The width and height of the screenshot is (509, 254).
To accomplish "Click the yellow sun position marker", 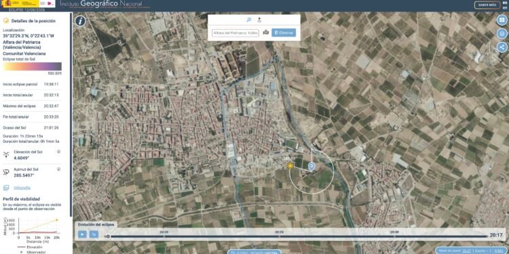I will [x=290, y=166].
